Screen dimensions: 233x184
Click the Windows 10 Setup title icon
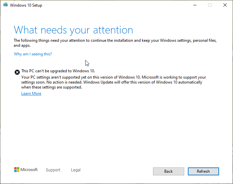pos(6,5)
